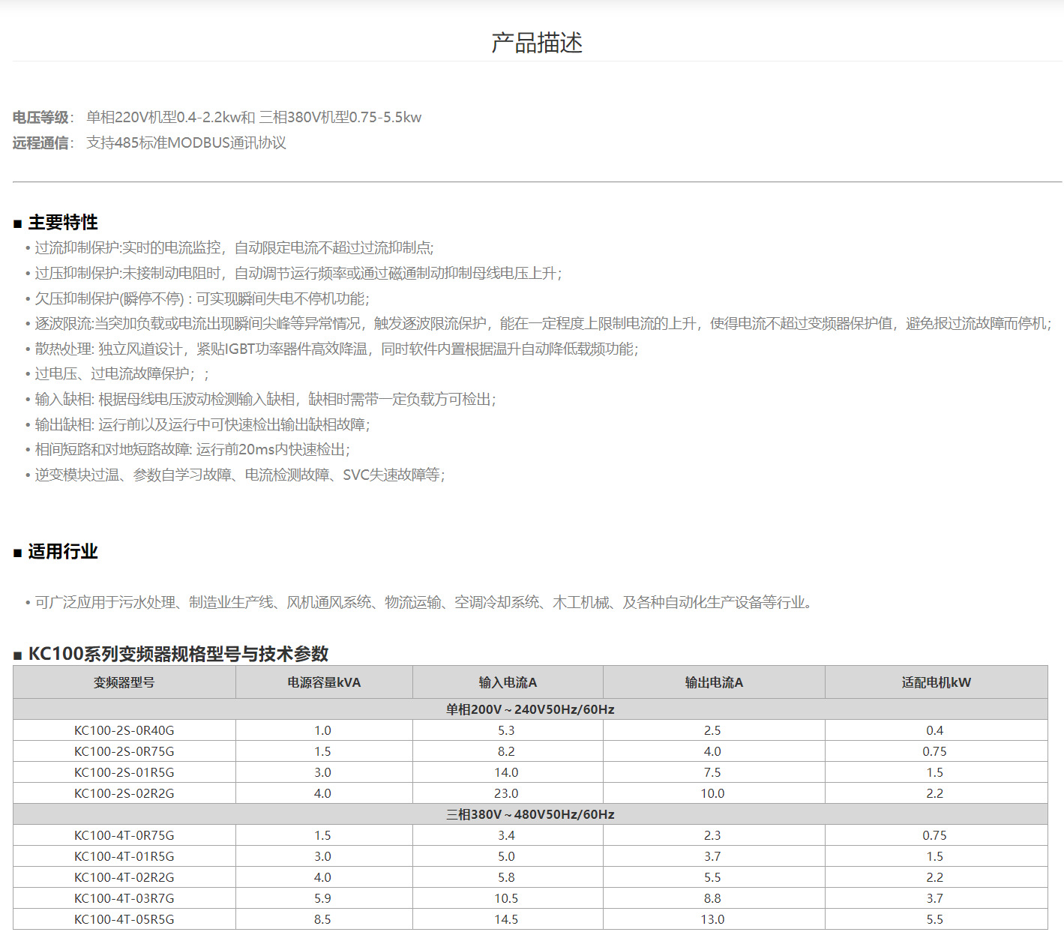1064x947 pixels.
Task: Click the 产品描述 page heading
Action: pos(537,43)
